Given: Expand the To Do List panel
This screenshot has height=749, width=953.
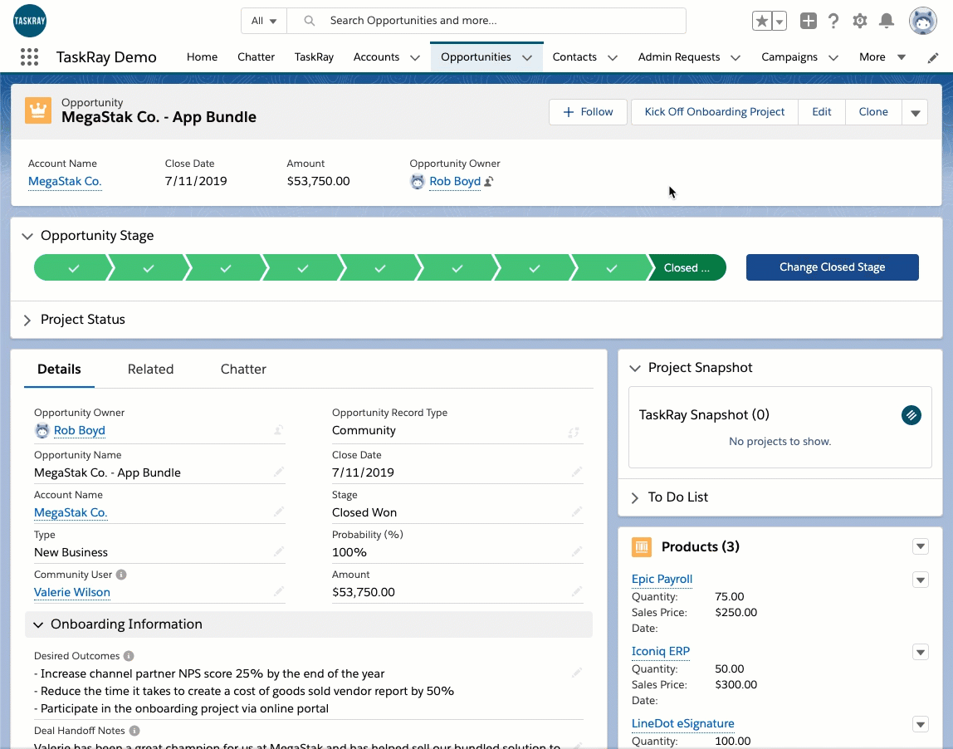Looking at the screenshot, I should [x=635, y=497].
